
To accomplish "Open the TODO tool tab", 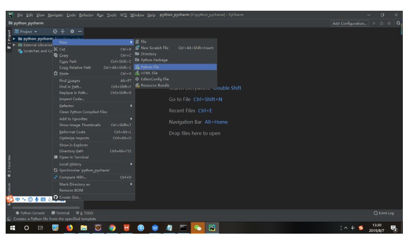I will [x=85, y=213].
